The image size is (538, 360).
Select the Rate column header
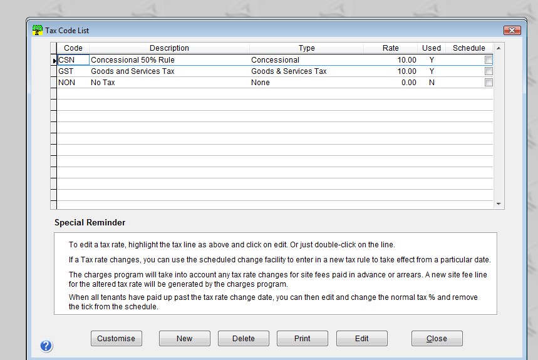(390, 48)
